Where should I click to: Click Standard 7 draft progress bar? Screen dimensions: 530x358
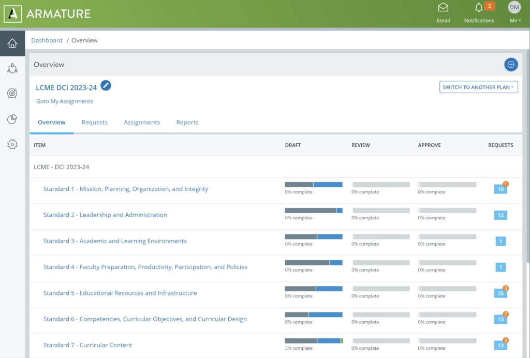(x=314, y=340)
